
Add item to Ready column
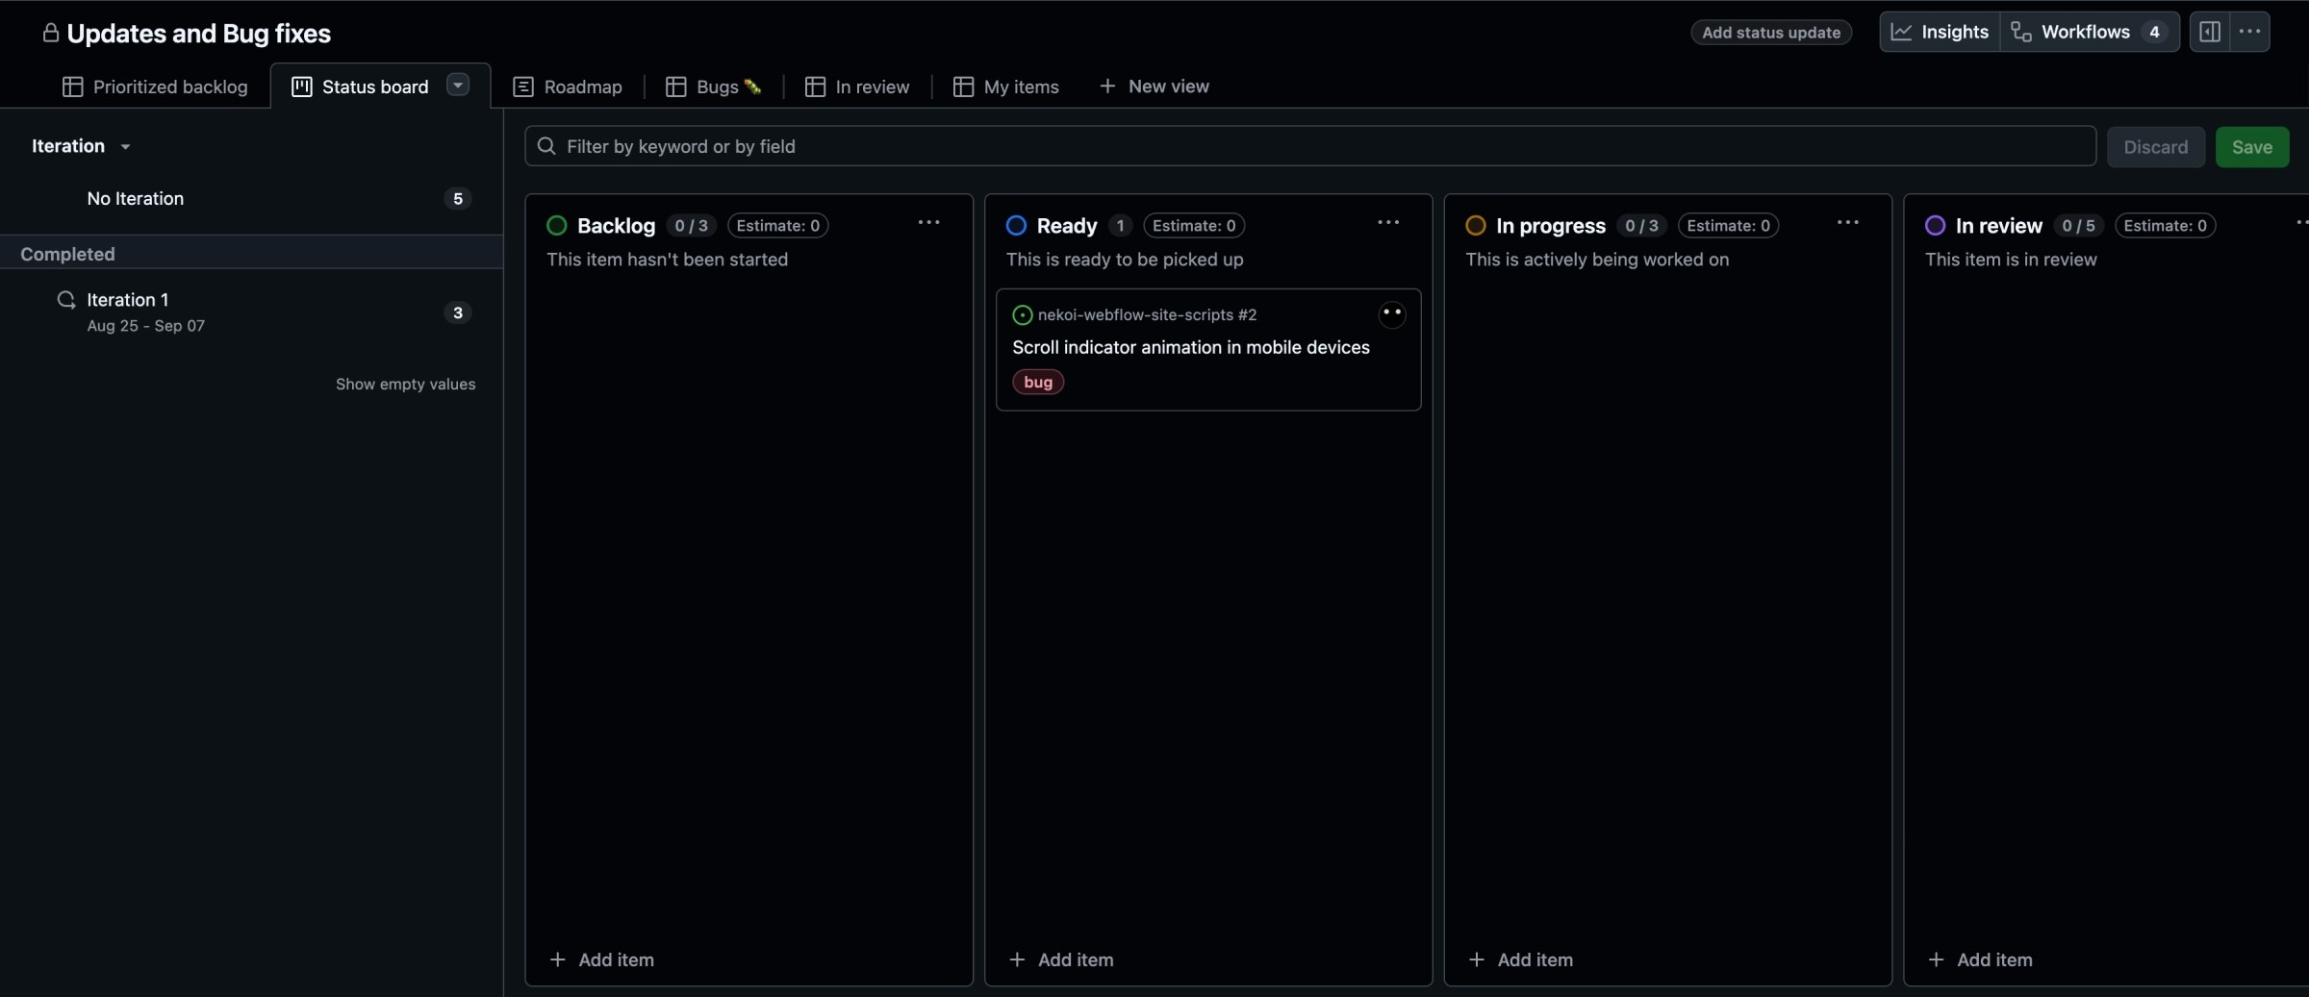tap(1061, 960)
